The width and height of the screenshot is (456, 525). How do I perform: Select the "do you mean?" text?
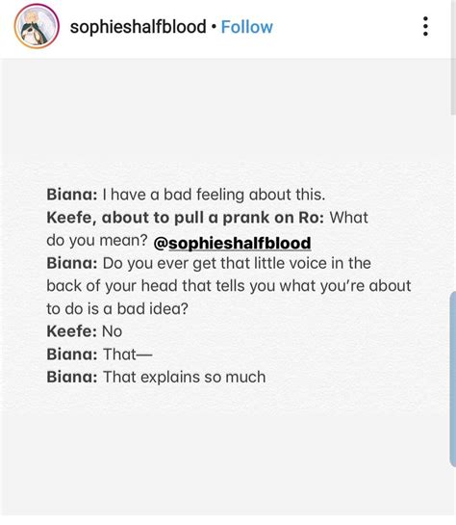click(x=97, y=241)
